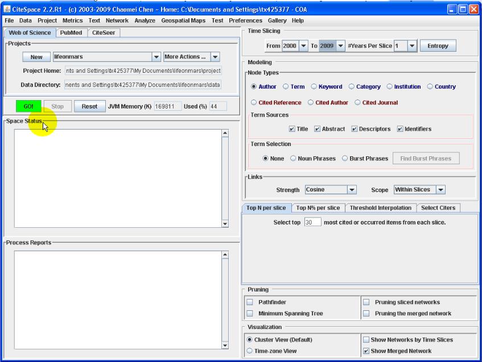
Task: Open the Network menu
Action: coord(117,20)
